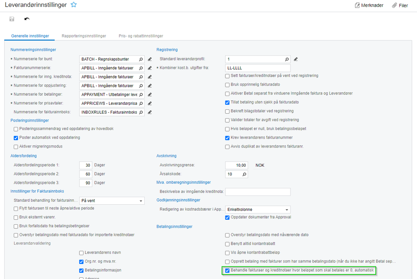
Task: Uncheck Org.nr. og mva.nr. validation
Action: [x=81, y=262]
